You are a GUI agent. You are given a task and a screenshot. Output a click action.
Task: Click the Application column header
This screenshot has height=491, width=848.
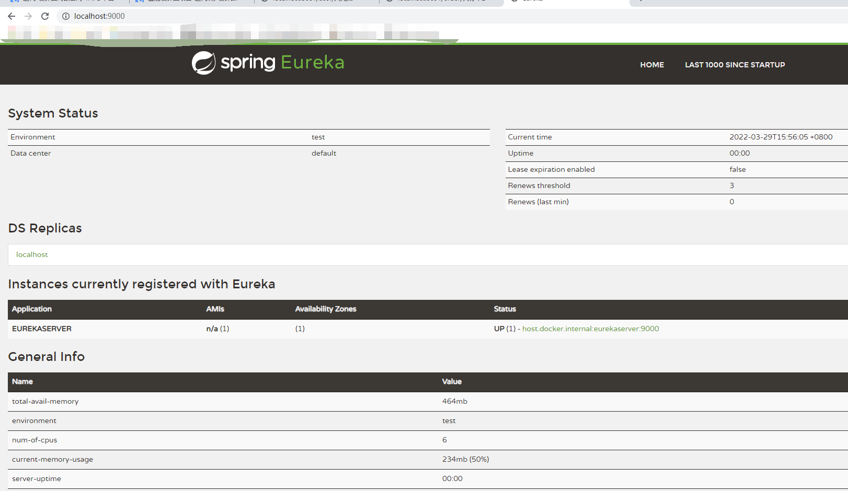31,309
